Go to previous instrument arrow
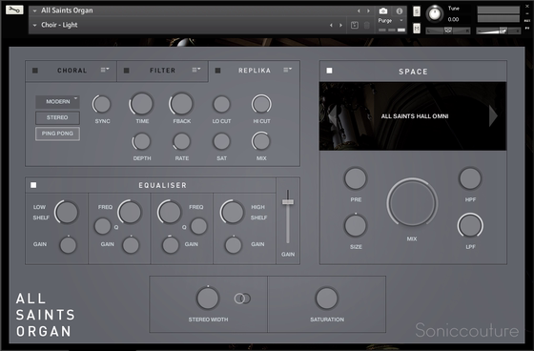 359,10
